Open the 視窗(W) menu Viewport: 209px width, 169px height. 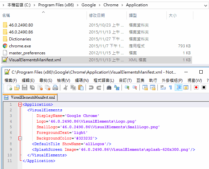click(x=195, y=80)
